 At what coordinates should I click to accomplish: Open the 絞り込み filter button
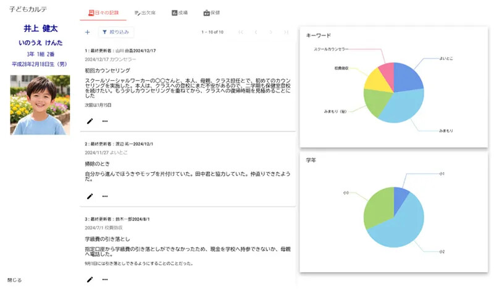coord(116,32)
